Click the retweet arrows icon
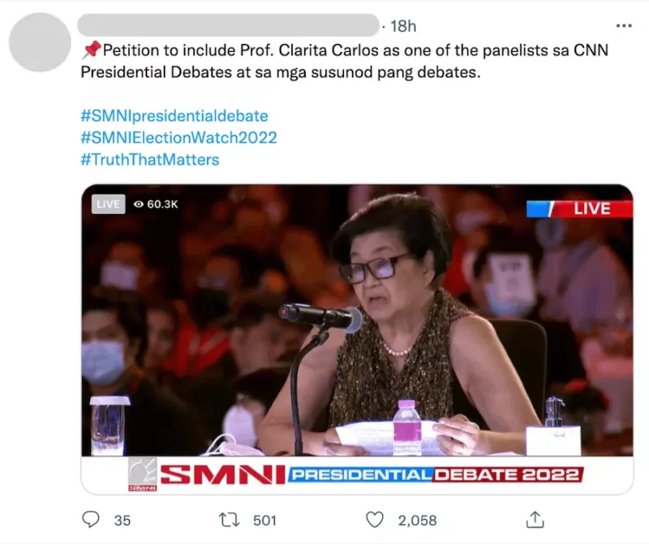This screenshot has height=544, width=649. tap(230, 520)
